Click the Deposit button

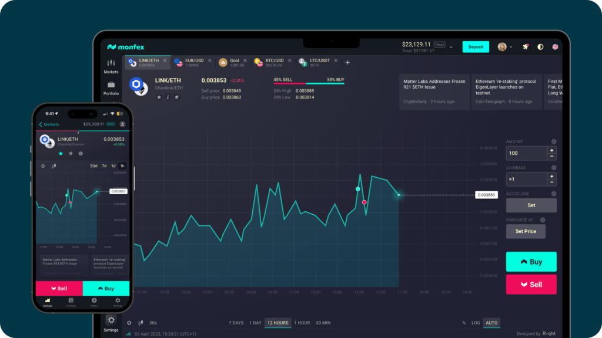[476, 47]
